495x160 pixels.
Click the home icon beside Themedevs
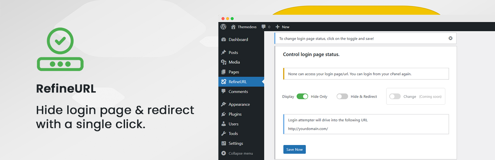(x=233, y=27)
